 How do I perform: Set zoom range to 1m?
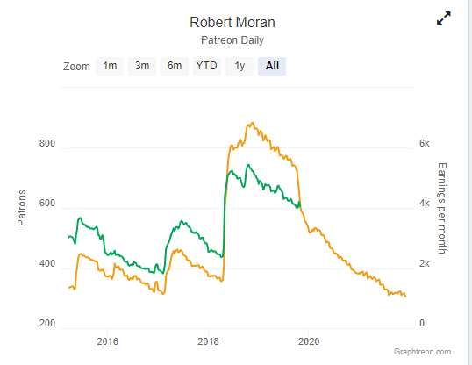(110, 67)
